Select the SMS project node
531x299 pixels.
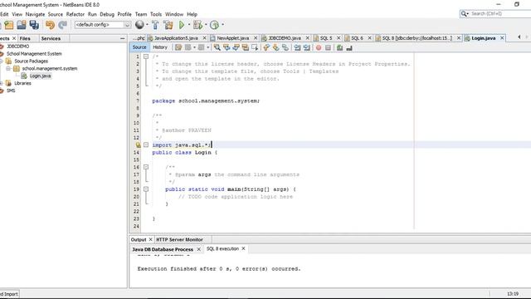(11, 91)
